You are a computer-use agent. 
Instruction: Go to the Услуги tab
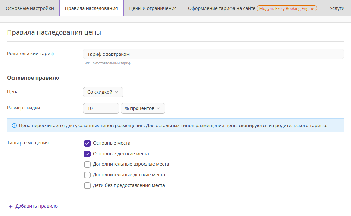click(337, 8)
